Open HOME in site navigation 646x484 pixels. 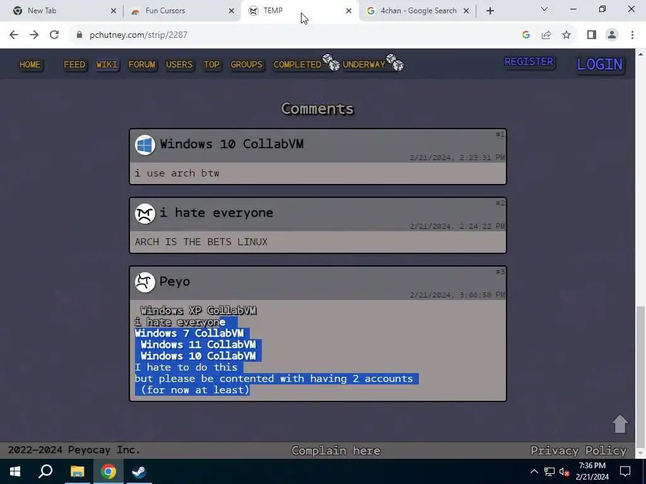[30, 65]
